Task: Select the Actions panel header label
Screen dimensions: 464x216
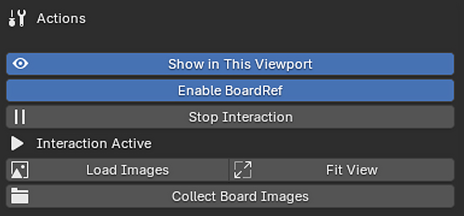Action: click(61, 18)
